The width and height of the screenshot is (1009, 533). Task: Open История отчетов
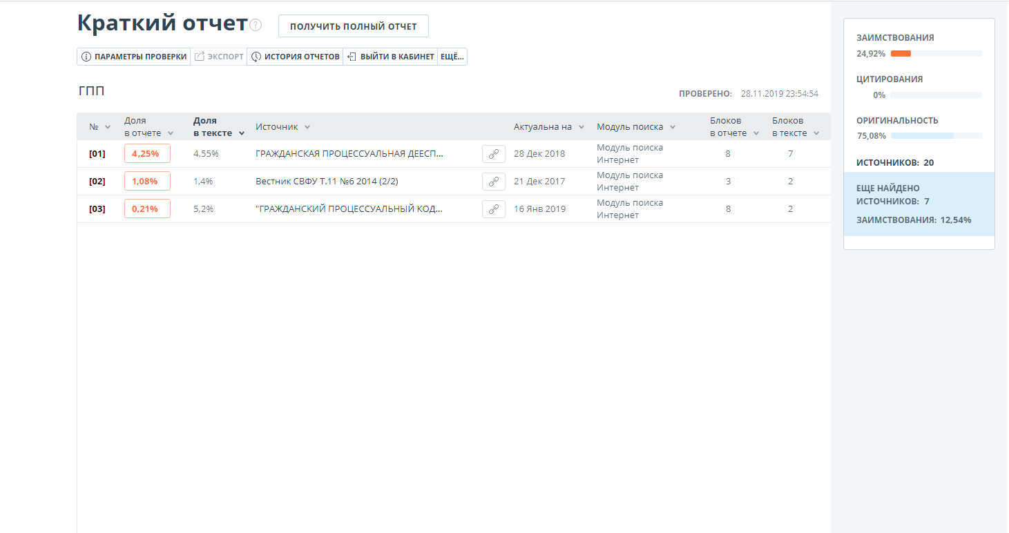tap(295, 57)
